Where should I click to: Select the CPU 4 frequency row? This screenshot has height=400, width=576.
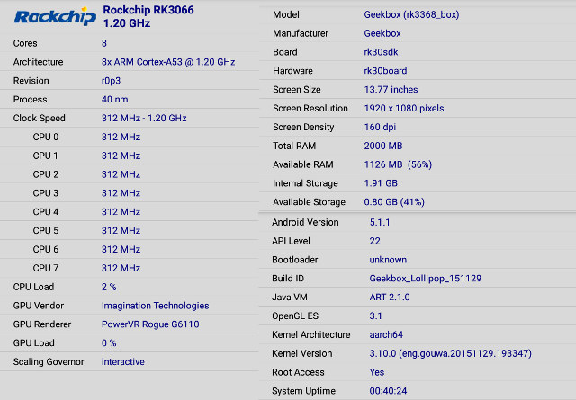tap(130, 212)
